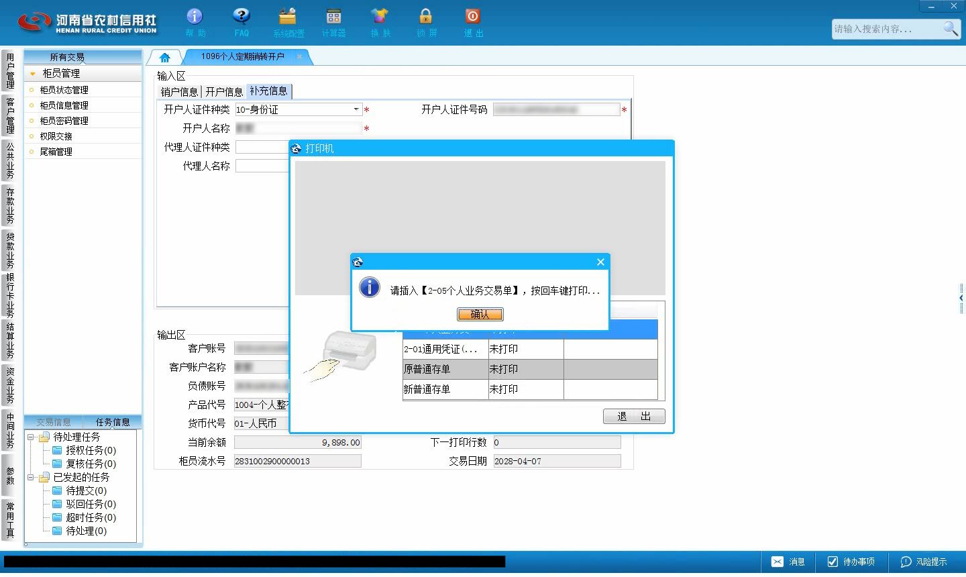This screenshot has height=577, width=966.
Task: Focus the search input box
Action: [x=887, y=29]
